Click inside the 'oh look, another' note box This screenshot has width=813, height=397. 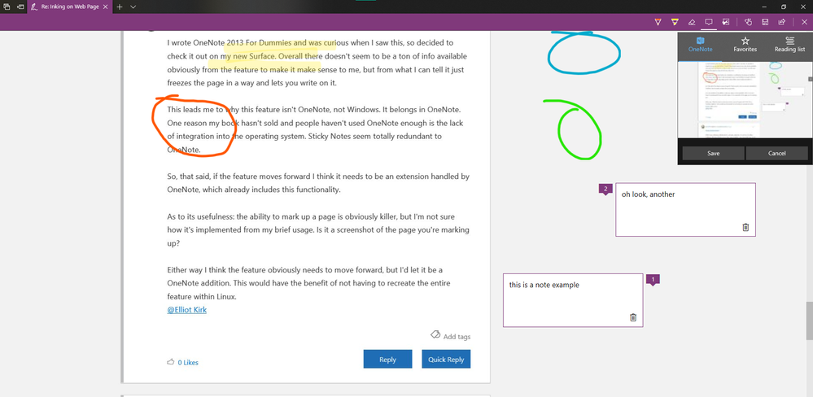pyautogui.click(x=685, y=209)
